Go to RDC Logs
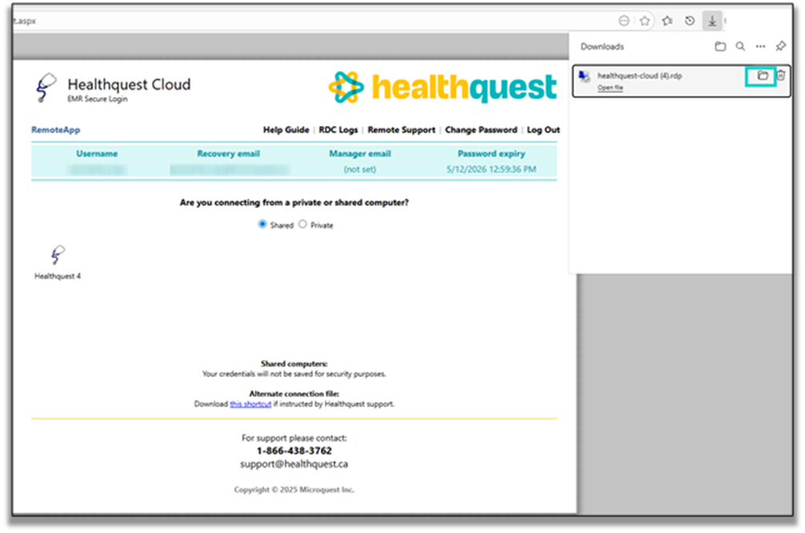 pos(339,130)
